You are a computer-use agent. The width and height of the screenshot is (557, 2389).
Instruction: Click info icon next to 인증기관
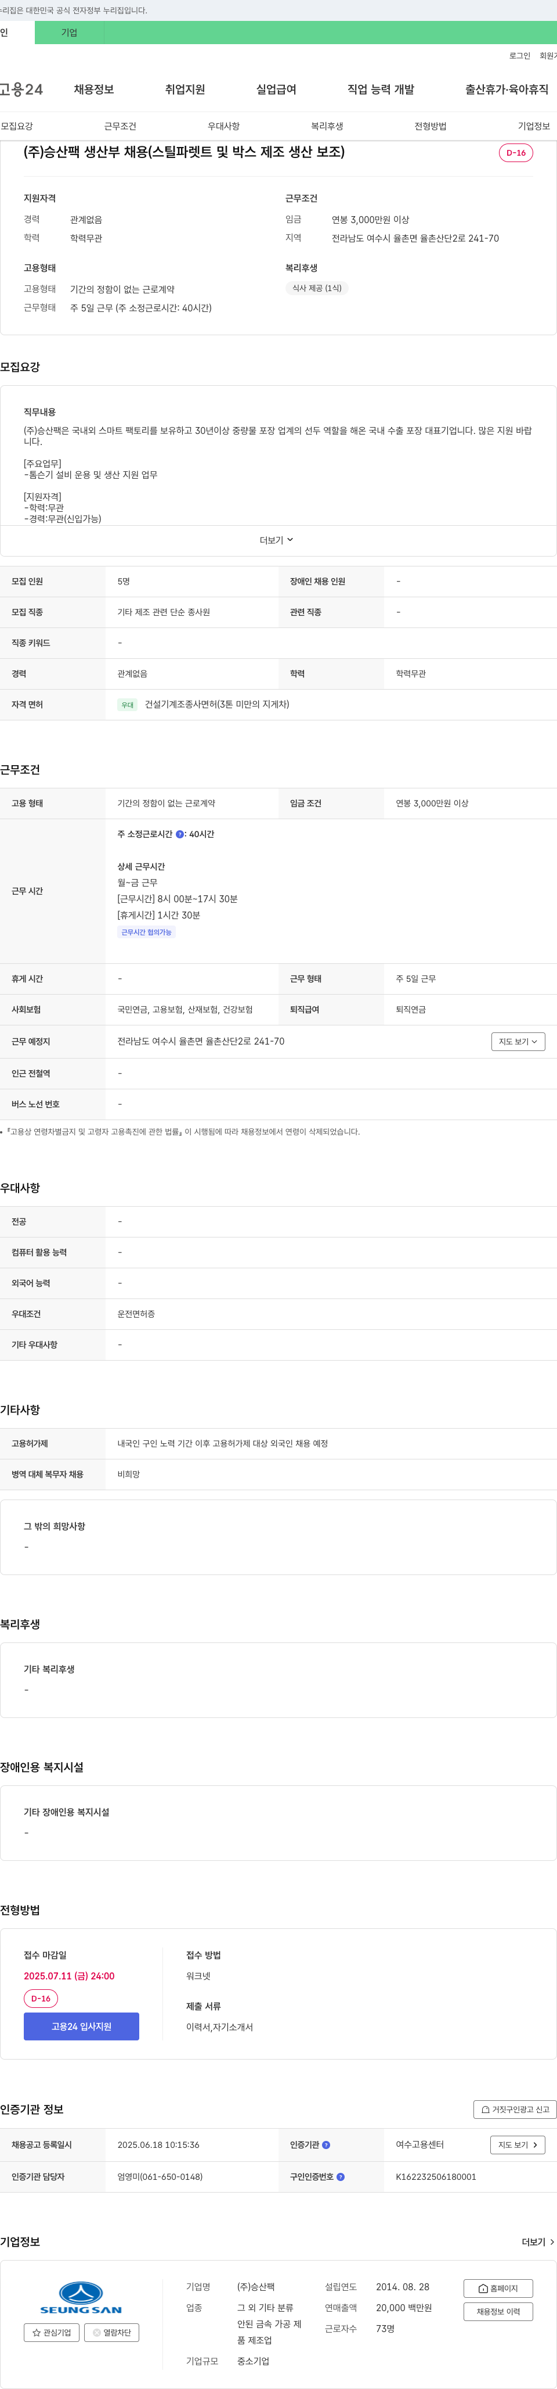326,2144
